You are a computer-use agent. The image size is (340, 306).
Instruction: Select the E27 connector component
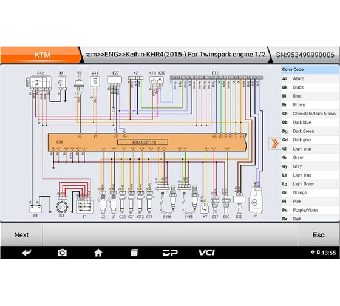(x=115, y=81)
